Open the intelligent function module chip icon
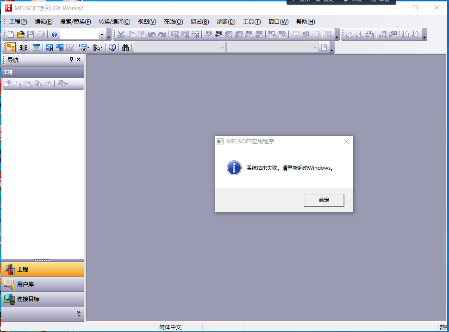This screenshot has height=332, width=449. (x=24, y=48)
